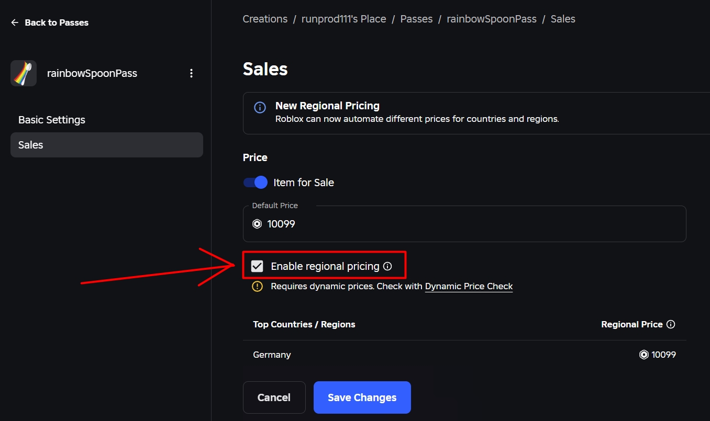Click the back arrow icon beside Back to Passes
The height and width of the screenshot is (421, 710).
15,22
